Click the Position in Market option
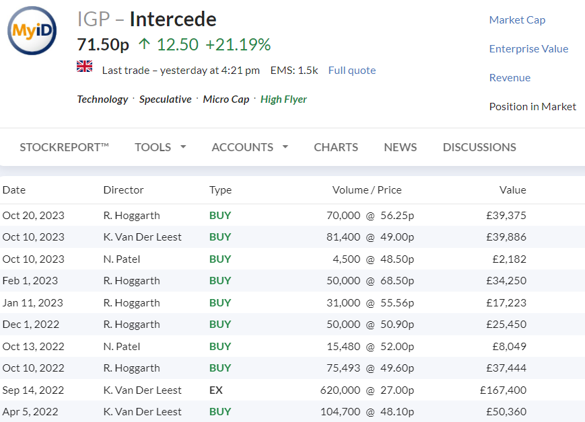The image size is (585, 422). [532, 107]
